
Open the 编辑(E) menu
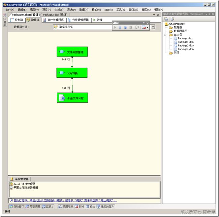(22, 10)
